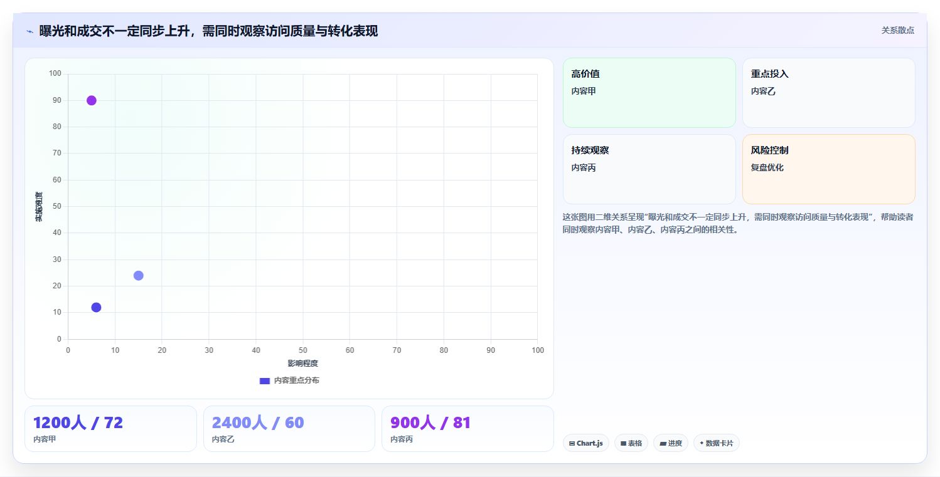Viewport: 940px width, 477px height.
Task: Select the 风险控制 quadrant card
Action: pyautogui.click(x=828, y=169)
